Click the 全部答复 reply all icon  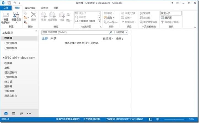[53, 15]
